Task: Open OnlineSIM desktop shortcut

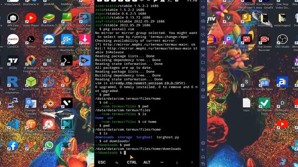Action: coord(49,83)
